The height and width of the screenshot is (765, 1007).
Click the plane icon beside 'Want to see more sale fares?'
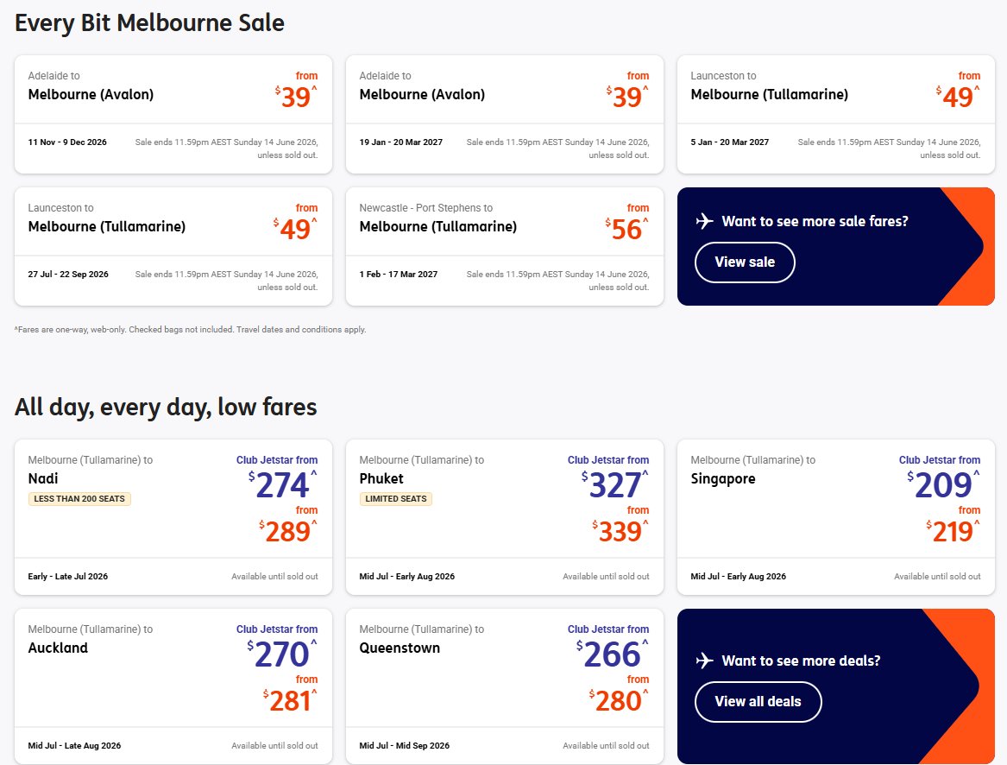(x=704, y=221)
